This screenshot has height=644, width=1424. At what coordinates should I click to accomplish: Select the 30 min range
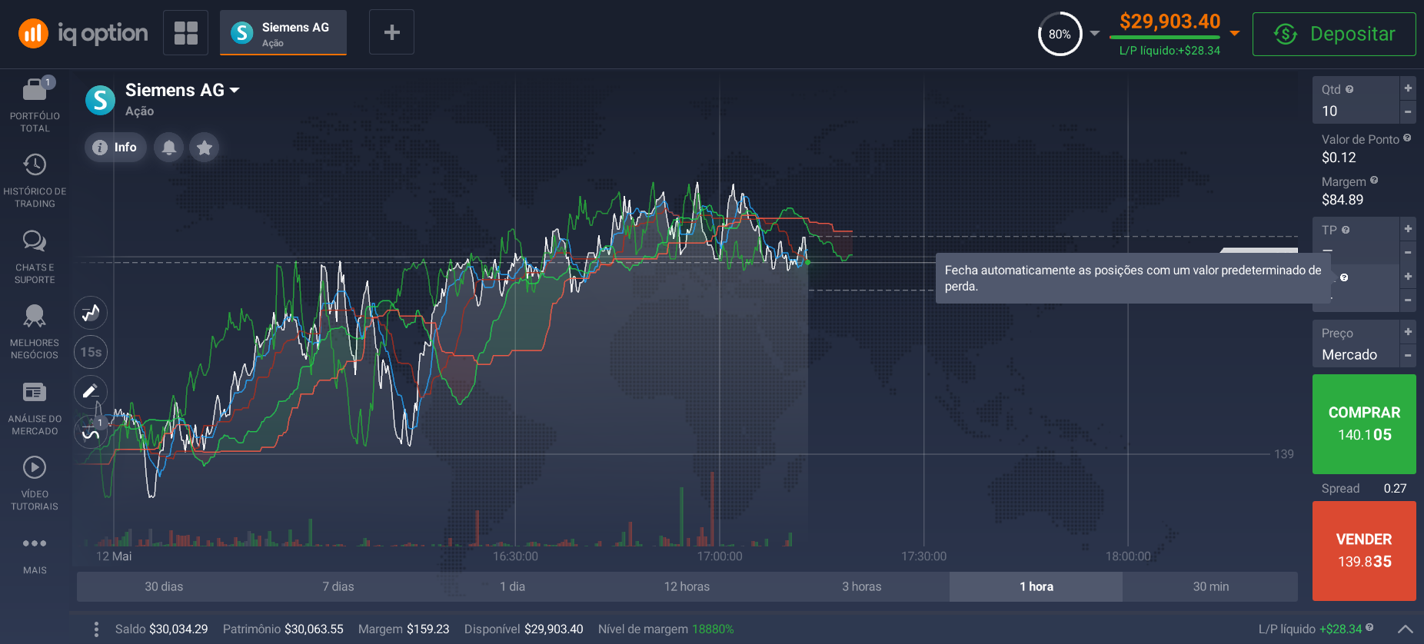1211,586
